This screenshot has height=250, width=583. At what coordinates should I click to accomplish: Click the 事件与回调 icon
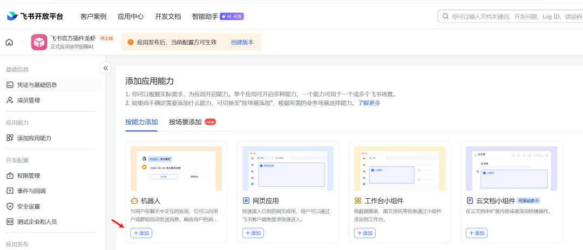point(10,191)
